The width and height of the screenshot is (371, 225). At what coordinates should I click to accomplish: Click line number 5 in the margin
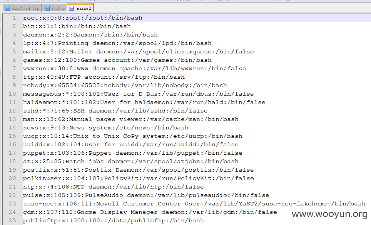(x=14, y=52)
